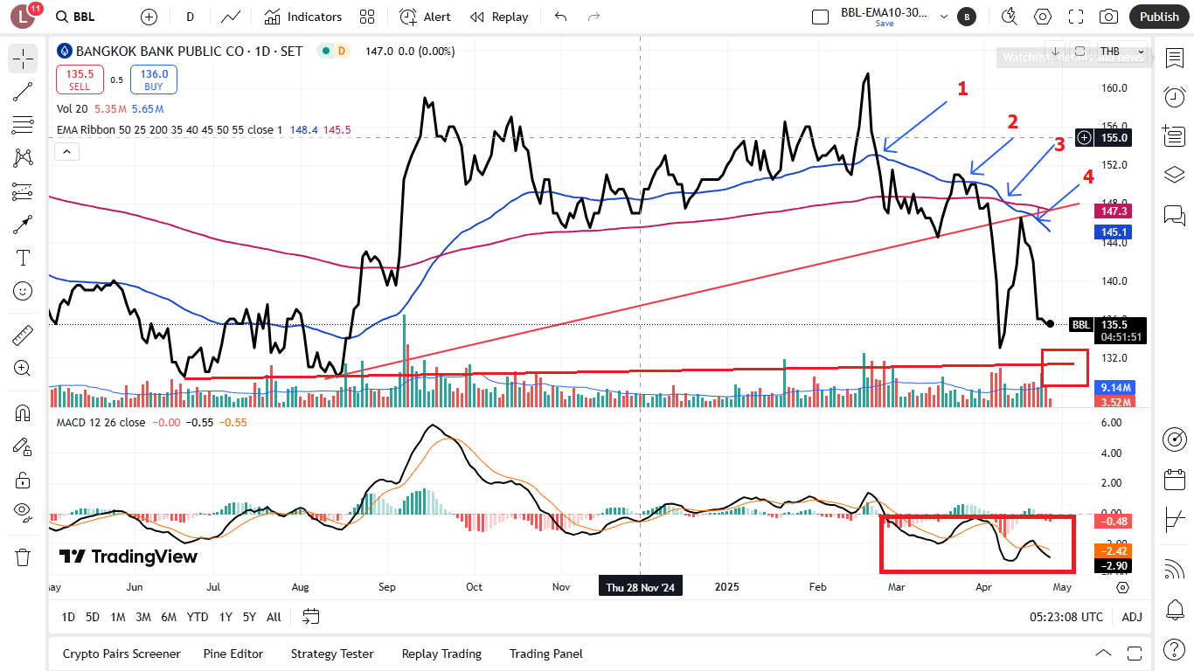Switch to the Trading Panel tab
Image resolution: width=1194 pixels, height=671 pixels.
(x=546, y=654)
